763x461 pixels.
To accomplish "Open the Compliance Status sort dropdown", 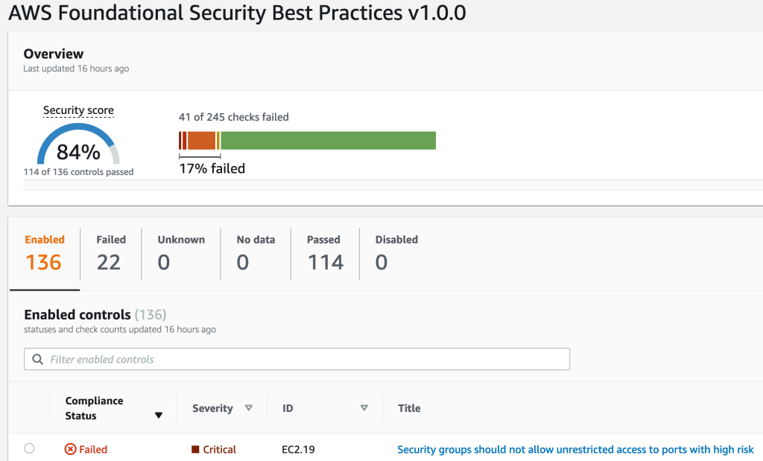I will (159, 414).
